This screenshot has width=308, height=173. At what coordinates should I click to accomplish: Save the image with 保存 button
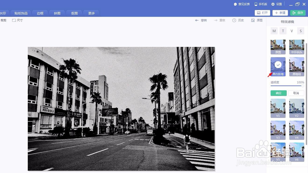pos(298,13)
